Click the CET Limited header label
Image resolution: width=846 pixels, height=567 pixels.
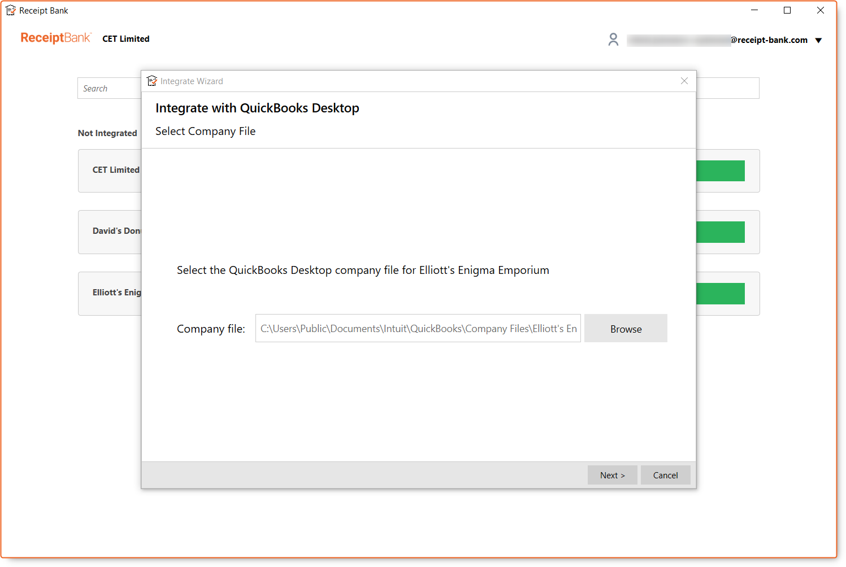[126, 38]
